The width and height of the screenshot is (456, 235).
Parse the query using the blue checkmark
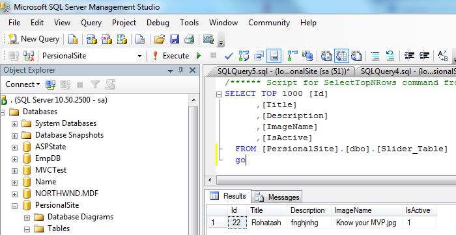click(x=229, y=56)
